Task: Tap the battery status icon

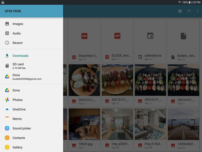Action: (190, 2)
